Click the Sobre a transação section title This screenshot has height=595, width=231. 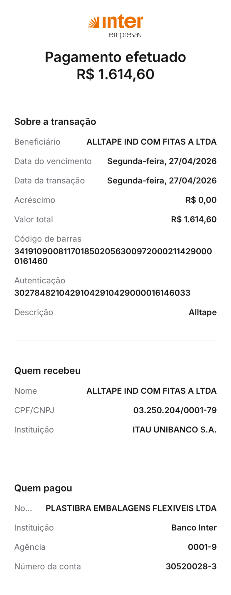point(55,122)
